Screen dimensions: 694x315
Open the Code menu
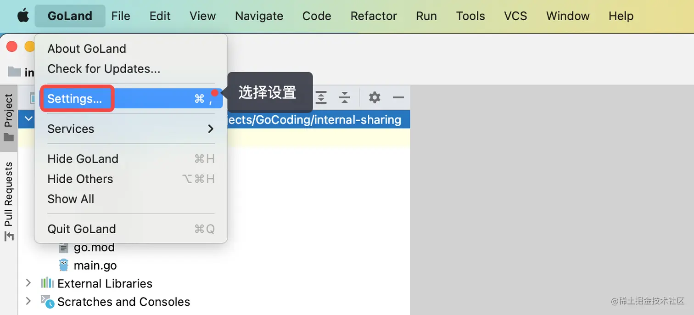(x=317, y=16)
